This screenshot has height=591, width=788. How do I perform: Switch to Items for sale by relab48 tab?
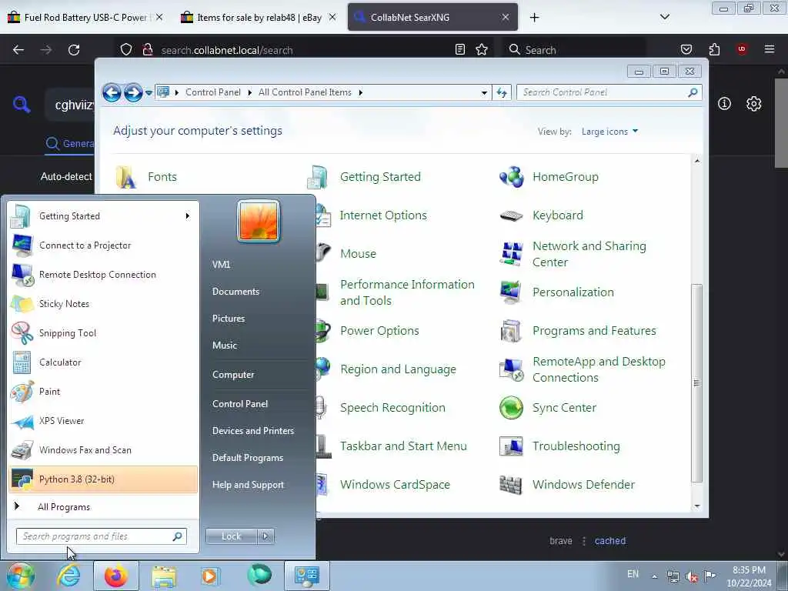(259, 17)
